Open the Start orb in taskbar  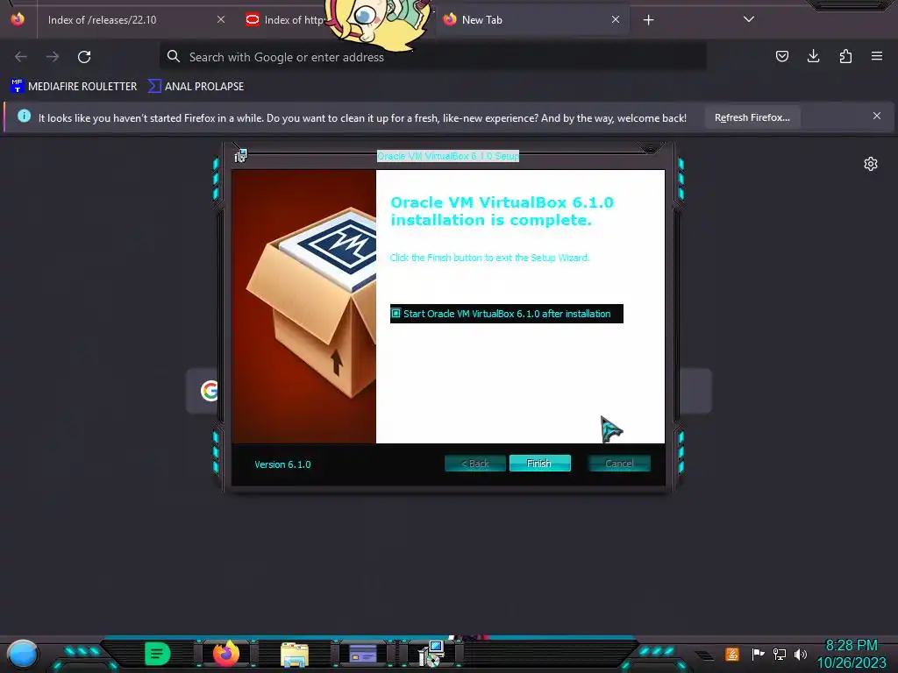pos(22,654)
